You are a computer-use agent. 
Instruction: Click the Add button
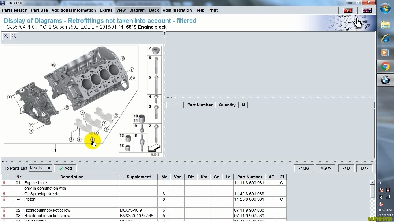pyautogui.click(x=65, y=168)
